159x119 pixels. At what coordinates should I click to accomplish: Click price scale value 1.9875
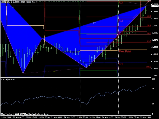[155, 40]
